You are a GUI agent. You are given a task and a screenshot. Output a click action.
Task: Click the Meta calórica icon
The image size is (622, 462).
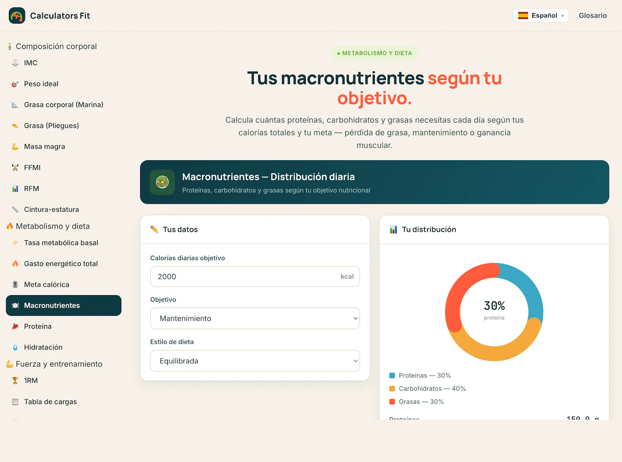coord(15,285)
